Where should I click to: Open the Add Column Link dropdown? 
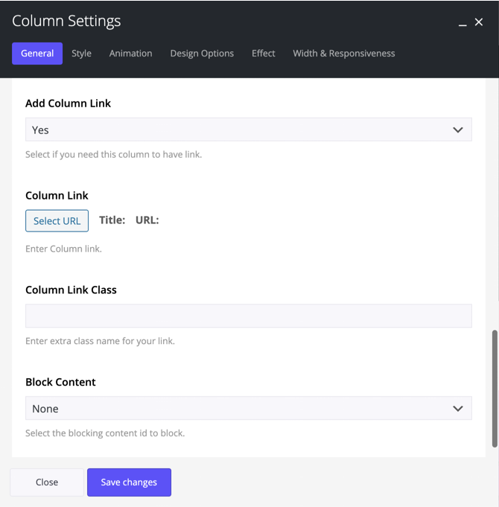[248, 130]
